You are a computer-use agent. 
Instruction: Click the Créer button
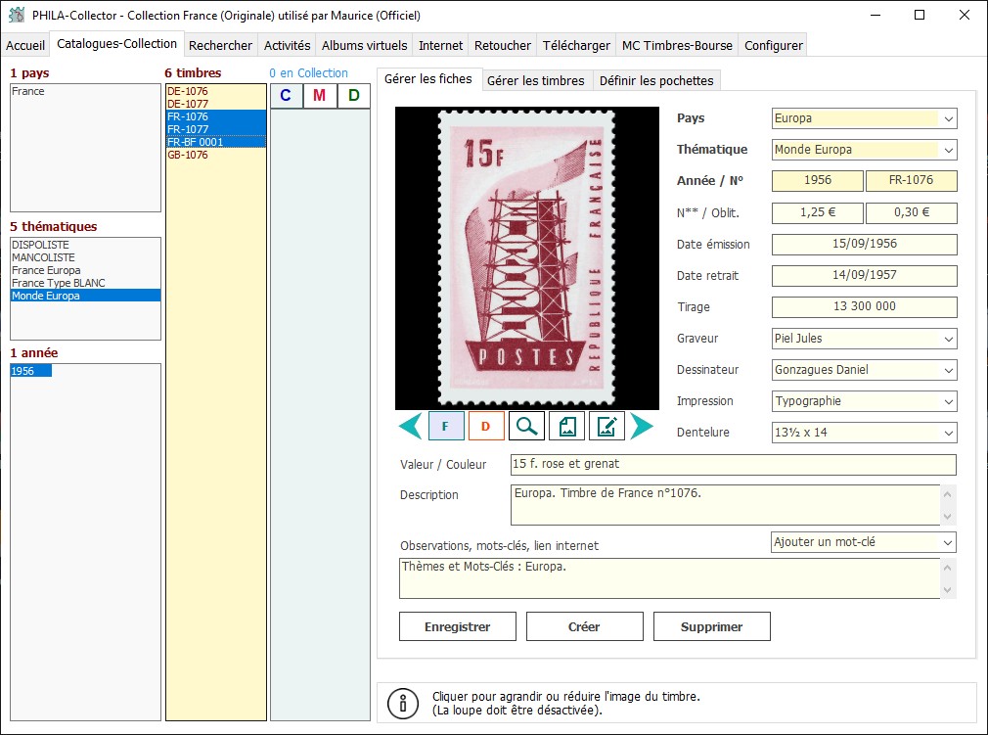(x=584, y=626)
